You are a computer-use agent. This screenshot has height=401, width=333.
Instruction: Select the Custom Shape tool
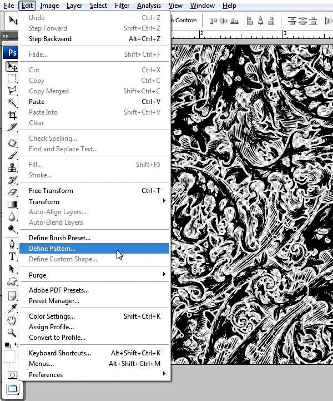click(12, 281)
